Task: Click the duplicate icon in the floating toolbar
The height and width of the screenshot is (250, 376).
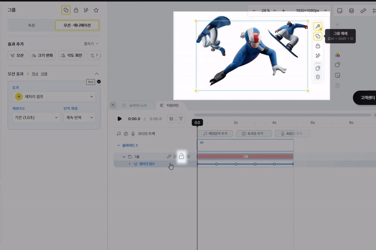Action: coord(318,68)
